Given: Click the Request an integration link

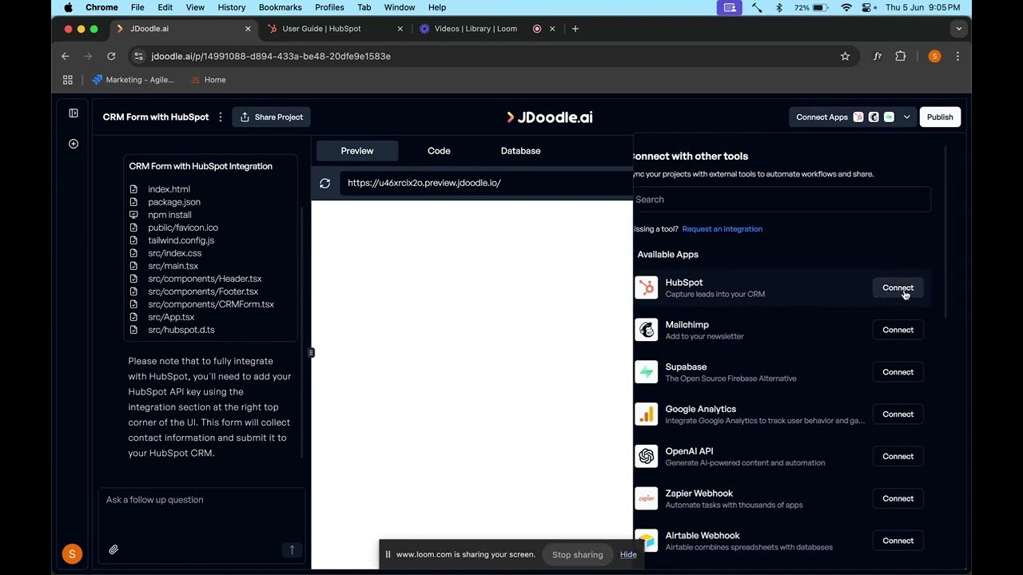Looking at the screenshot, I should [x=722, y=229].
